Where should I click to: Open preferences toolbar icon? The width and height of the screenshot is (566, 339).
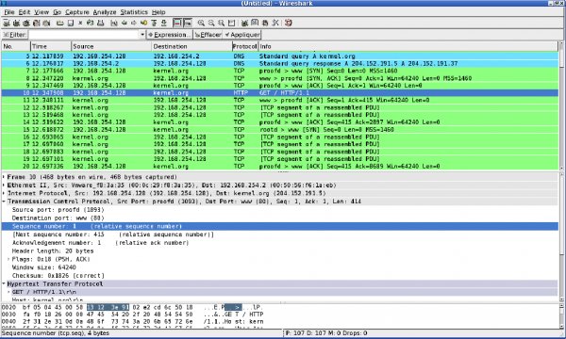[x=275, y=23]
